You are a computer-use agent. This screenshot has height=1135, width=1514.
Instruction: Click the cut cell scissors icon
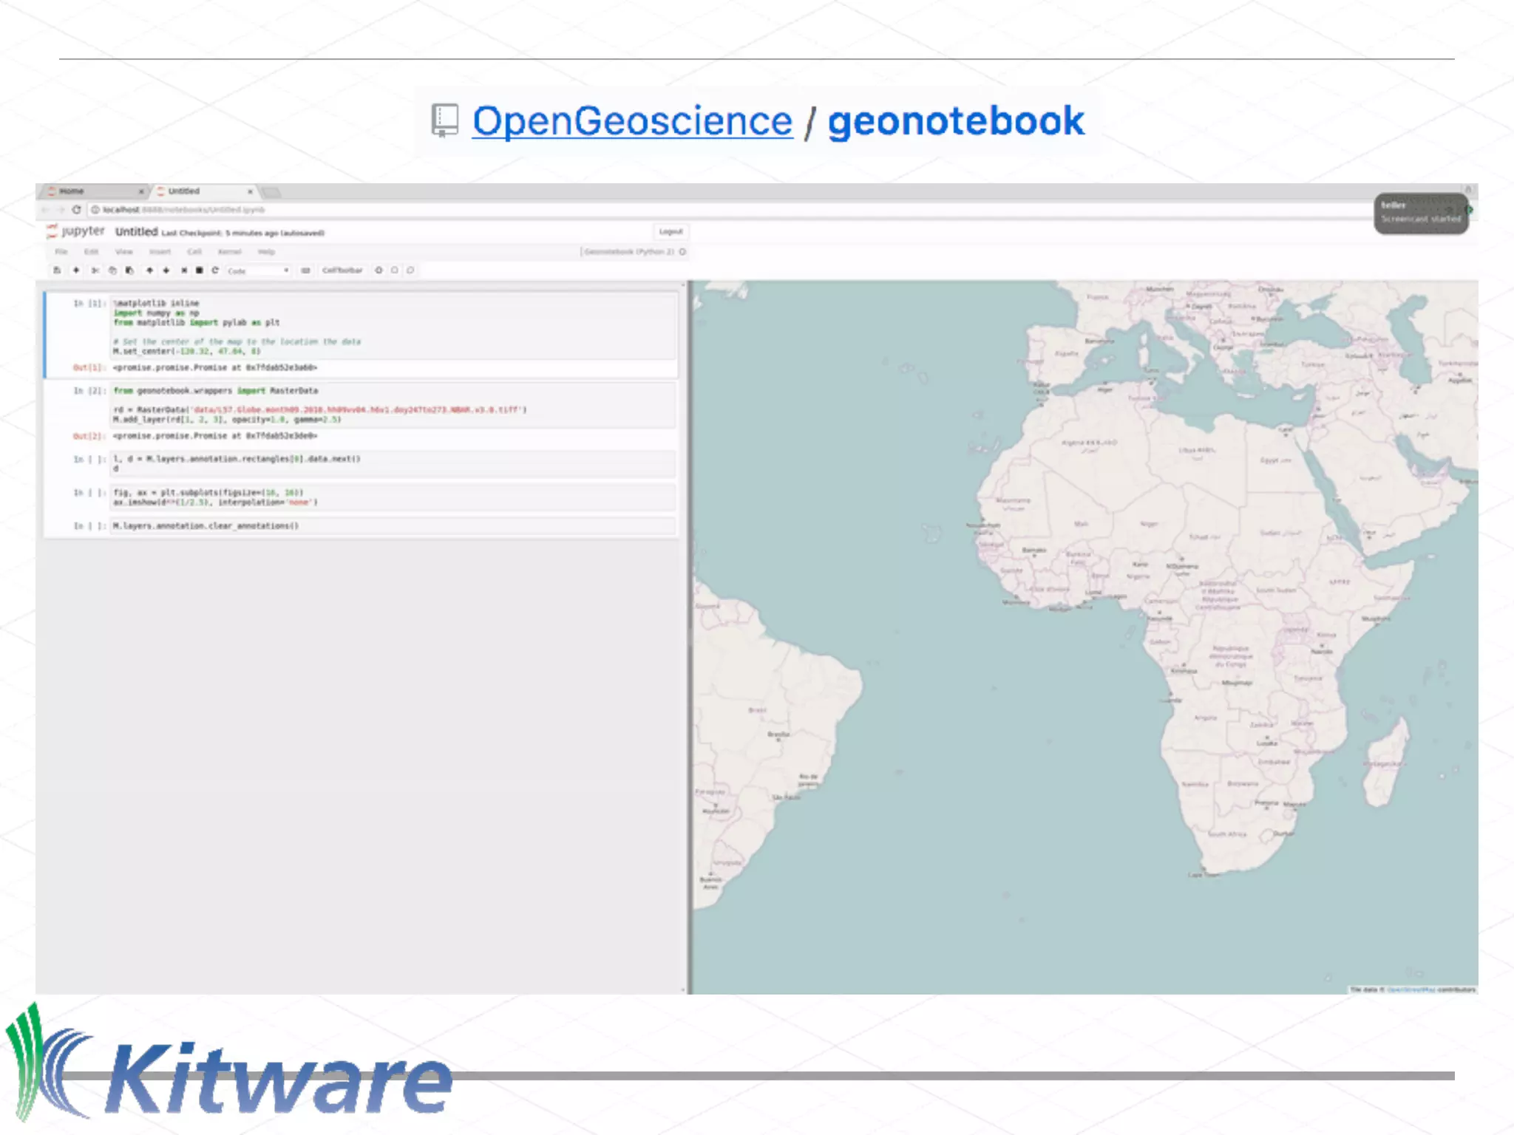coord(95,270)
